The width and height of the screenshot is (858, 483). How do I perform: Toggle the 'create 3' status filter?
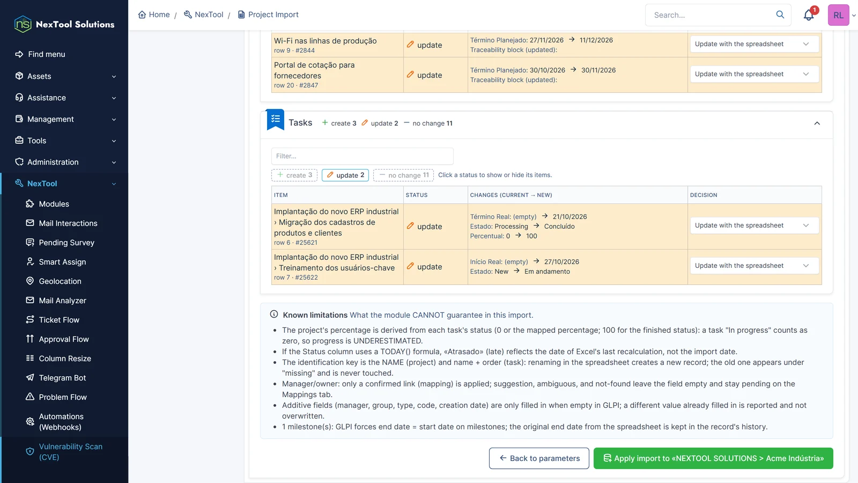(x=294, y=175)
